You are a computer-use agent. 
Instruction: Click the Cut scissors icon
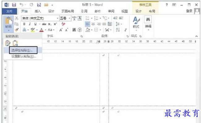tap(16, 18)
